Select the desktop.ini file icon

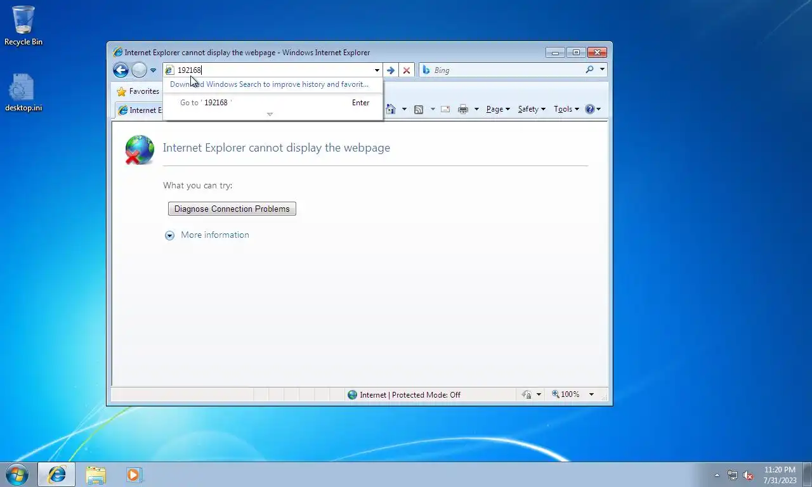(23, 93)
